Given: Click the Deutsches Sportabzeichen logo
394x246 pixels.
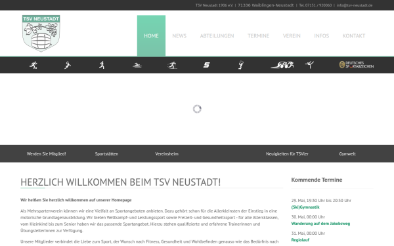Looking at the screenshot, I should click(x=357, y=65).
